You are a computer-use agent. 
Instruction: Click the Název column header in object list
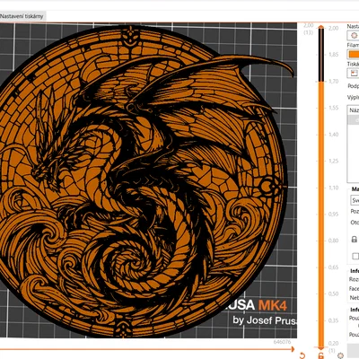click(x=354, y=110)
